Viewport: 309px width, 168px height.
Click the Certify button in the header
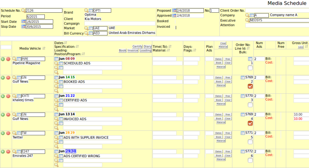tap(138, 47)
